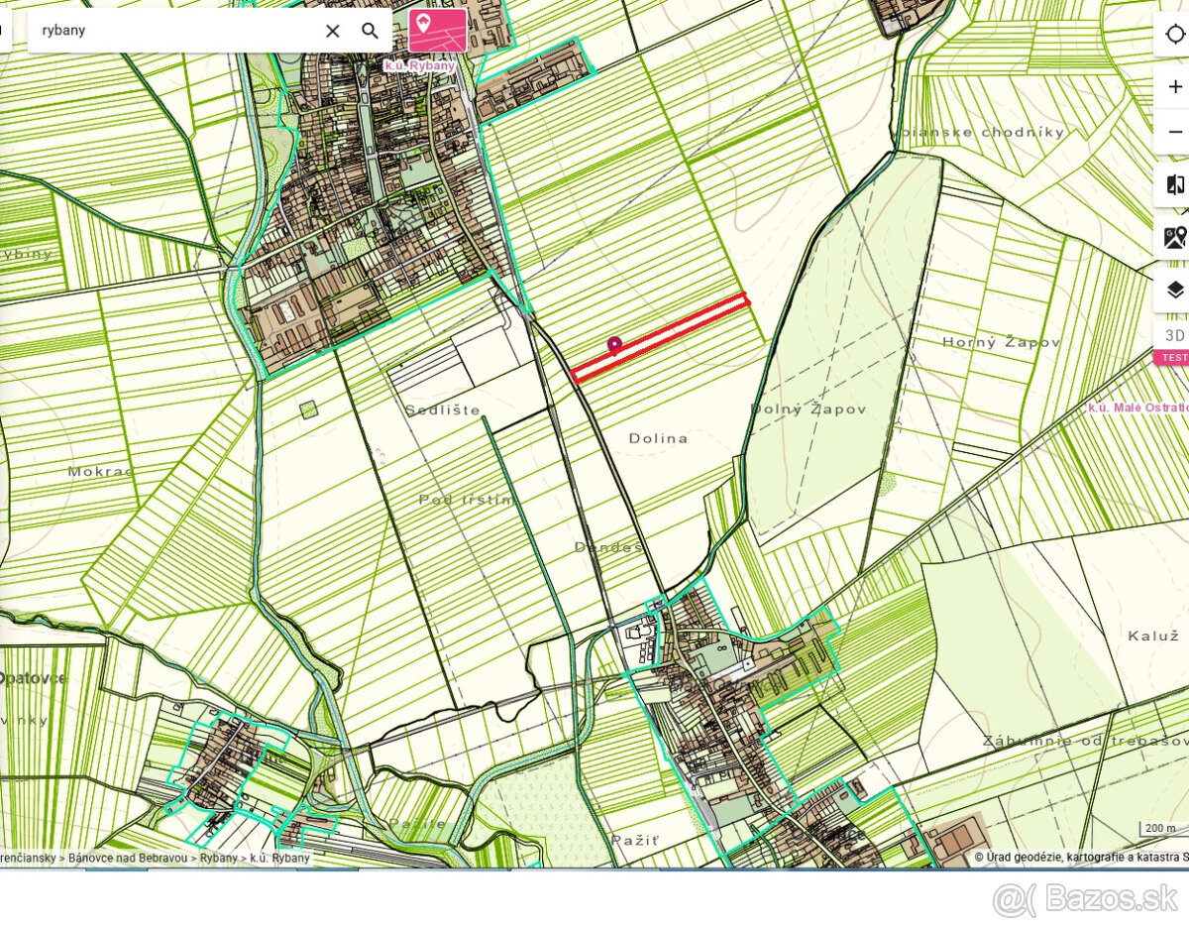Viewport: 1189px width, 928px height.
Task: Open the map layers panel
Action: tap(1175, 290)
